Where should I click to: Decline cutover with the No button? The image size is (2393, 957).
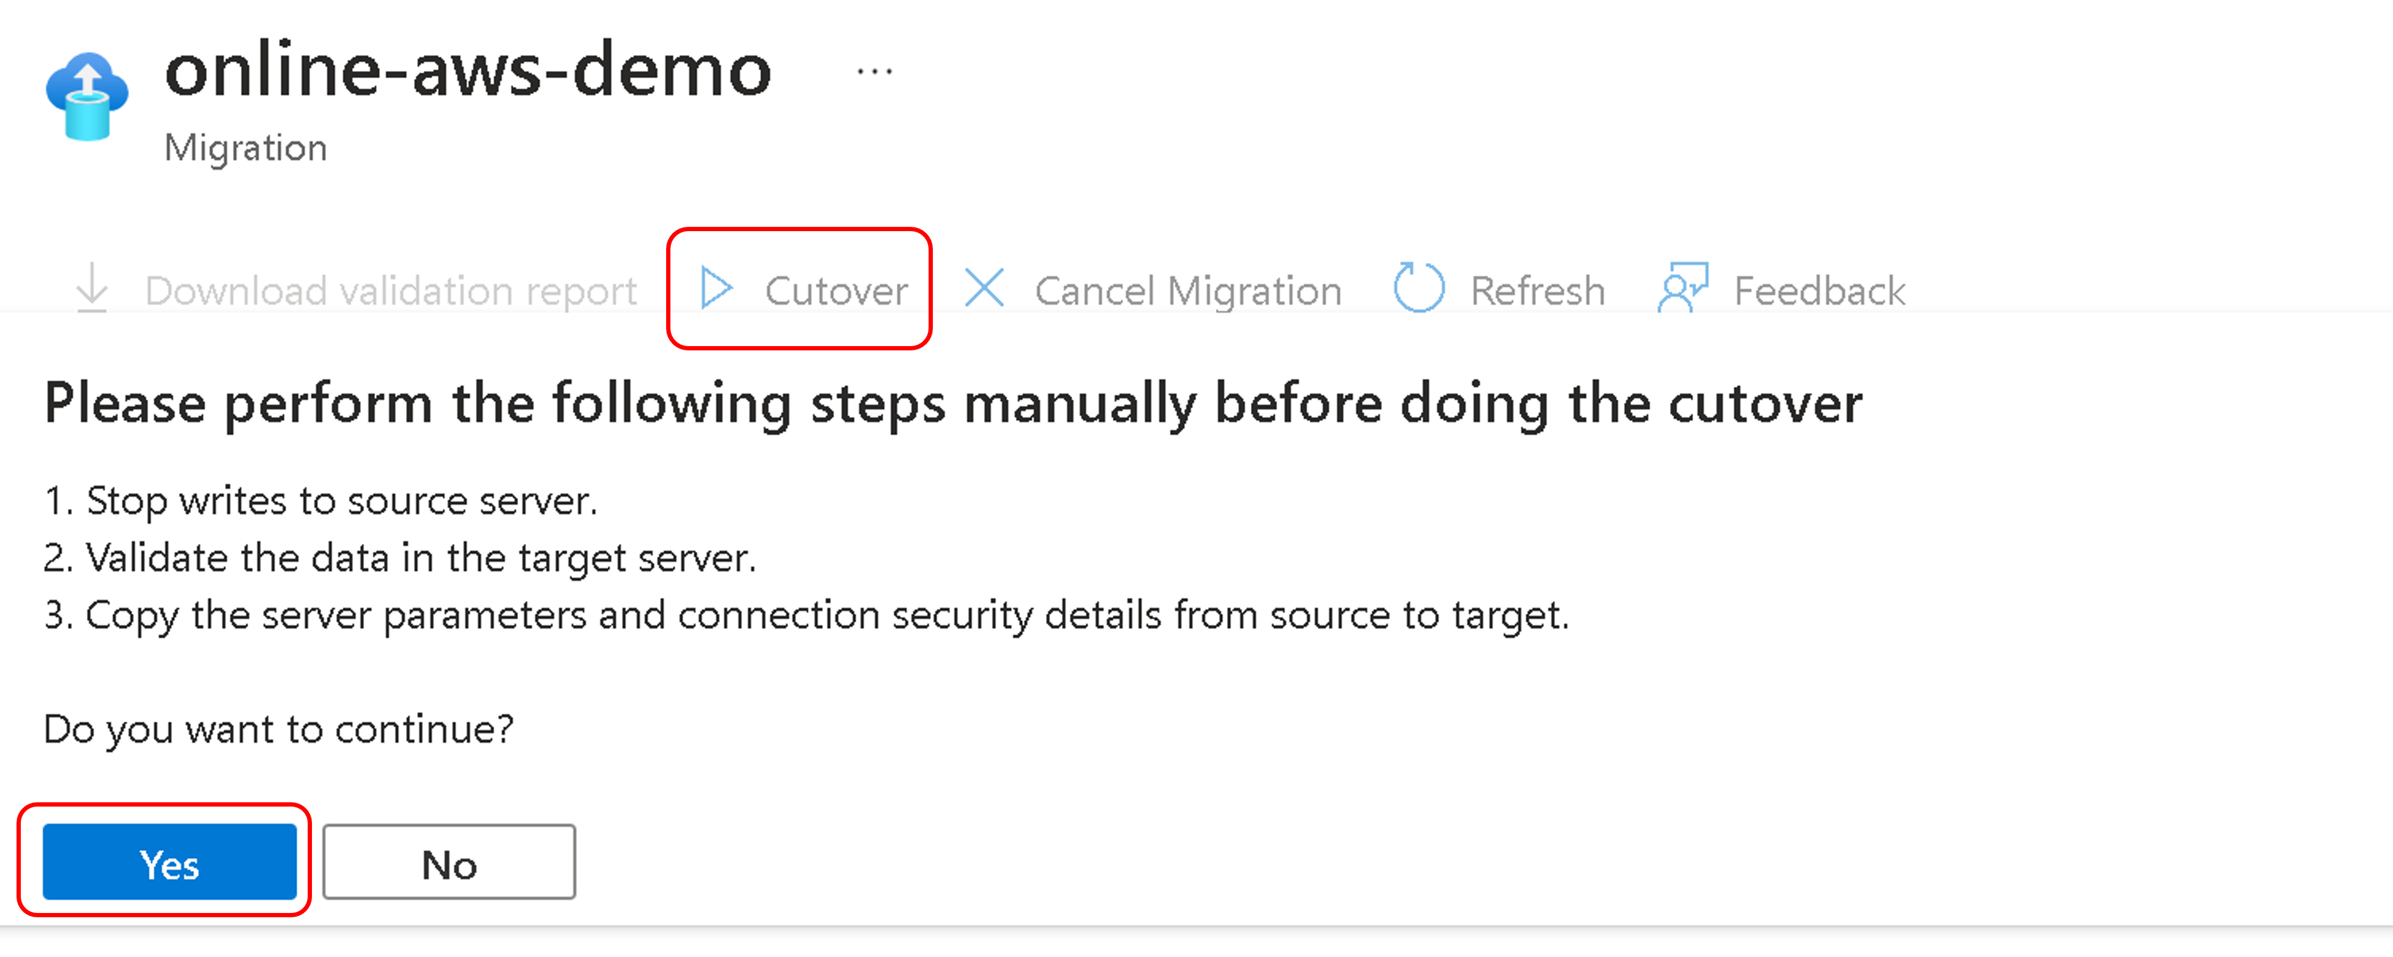[x=449, y=862]
